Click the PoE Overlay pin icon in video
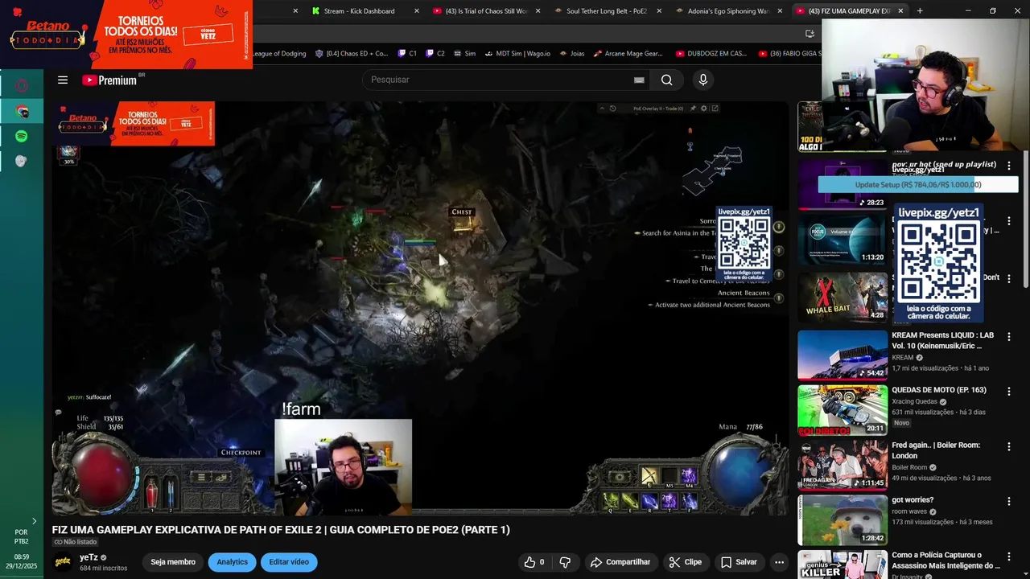The image size is (1030, 579). click(694, 109)
